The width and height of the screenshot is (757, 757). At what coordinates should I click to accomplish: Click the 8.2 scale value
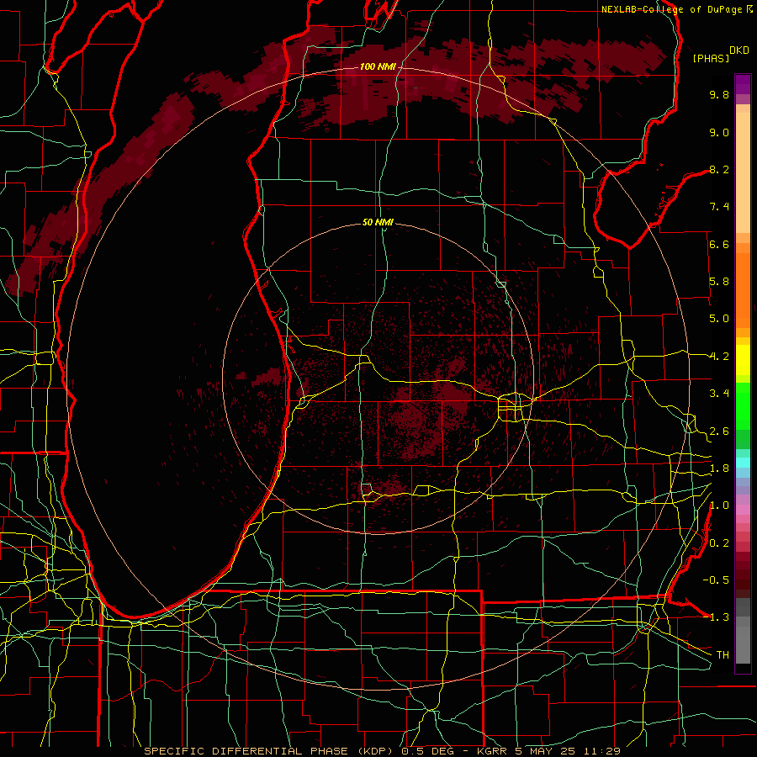click(719, 169)
